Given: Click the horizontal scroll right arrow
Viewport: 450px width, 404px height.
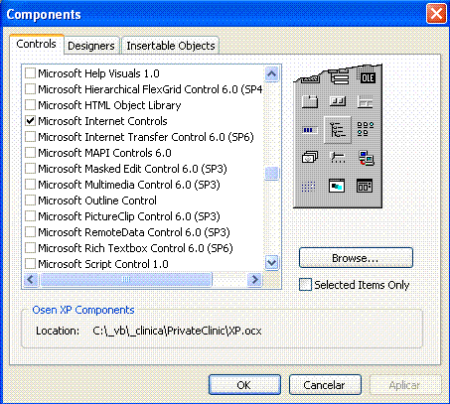Looking at the screenshot, I should pos(254,280).
